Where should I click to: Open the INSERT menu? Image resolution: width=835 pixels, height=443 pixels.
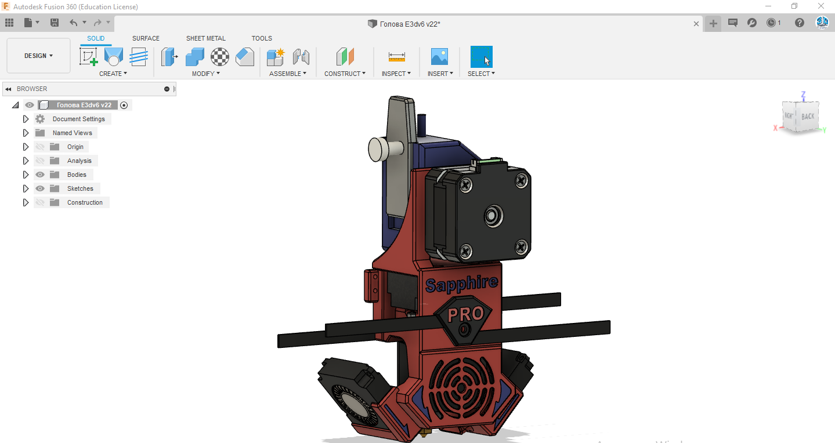(x=440, y=74)
